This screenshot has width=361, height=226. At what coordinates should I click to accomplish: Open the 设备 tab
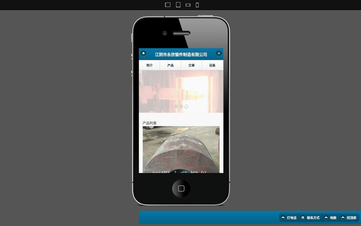pyautogui.click(x=212, y=65)
